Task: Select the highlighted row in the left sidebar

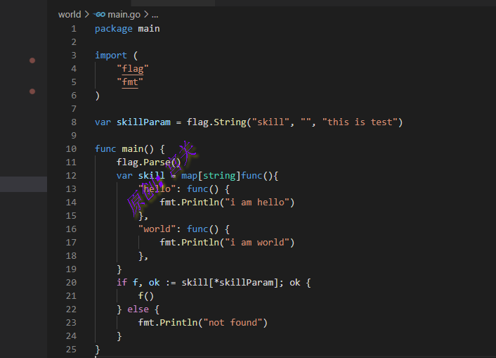Action: (x=23, y=184)
